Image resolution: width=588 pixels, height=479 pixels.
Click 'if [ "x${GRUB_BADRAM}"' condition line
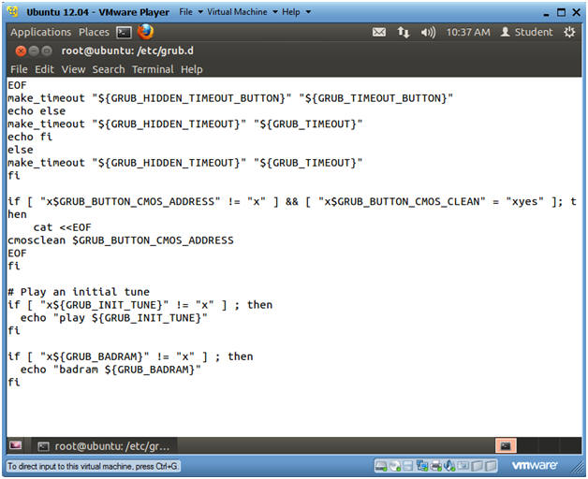130,356
